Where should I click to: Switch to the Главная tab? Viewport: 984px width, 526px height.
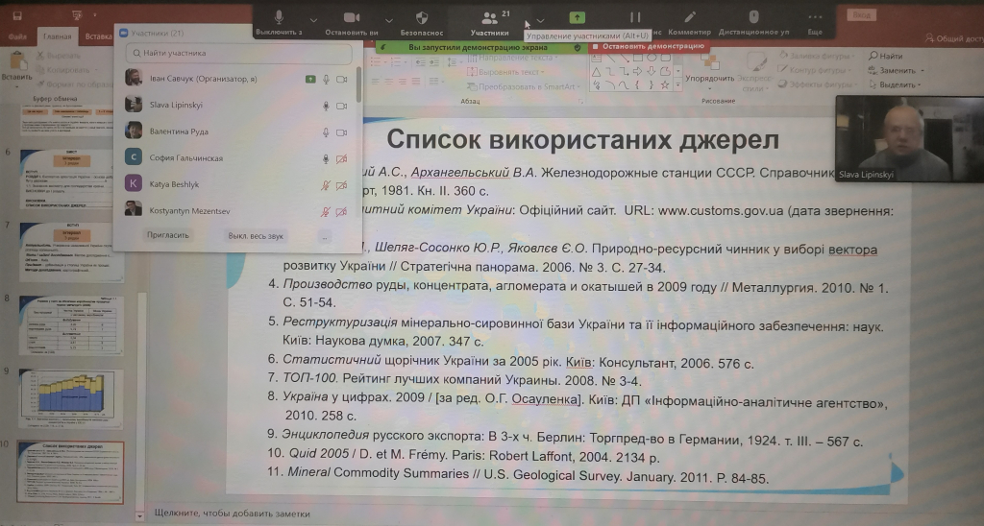[57, 36]
